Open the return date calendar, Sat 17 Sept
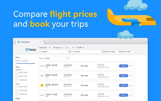 [126, 52]
